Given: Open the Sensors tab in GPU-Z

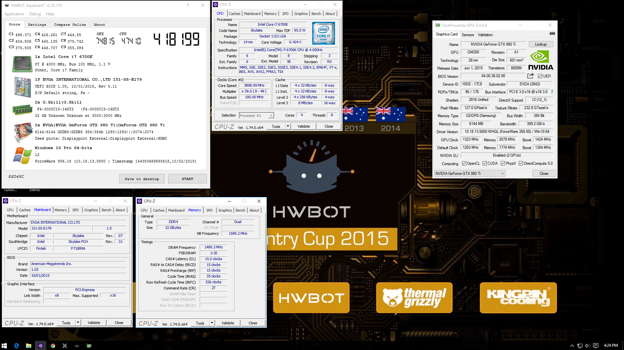Looking at the screenshot, I should click(x=468, y=35).
